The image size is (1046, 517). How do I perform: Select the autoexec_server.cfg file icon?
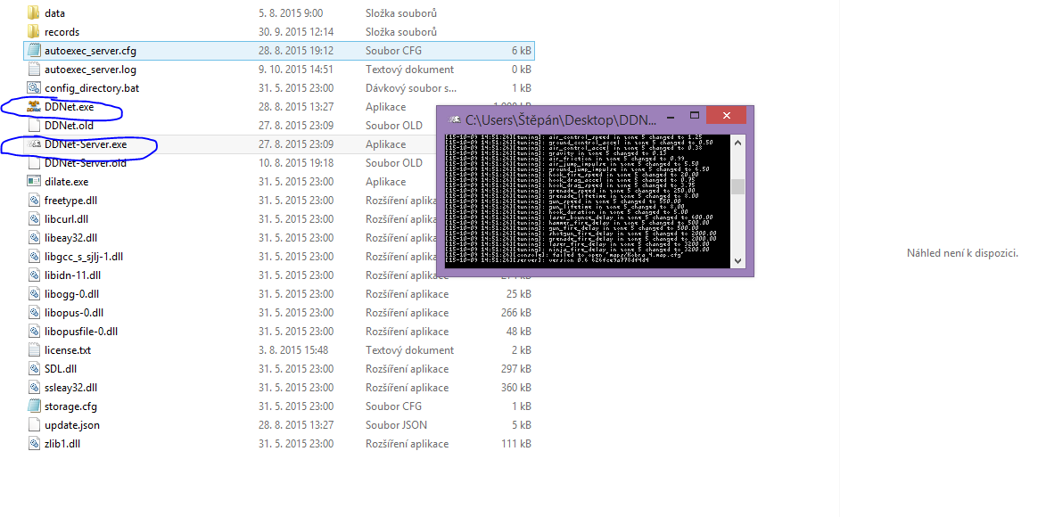tap(34, 51)
